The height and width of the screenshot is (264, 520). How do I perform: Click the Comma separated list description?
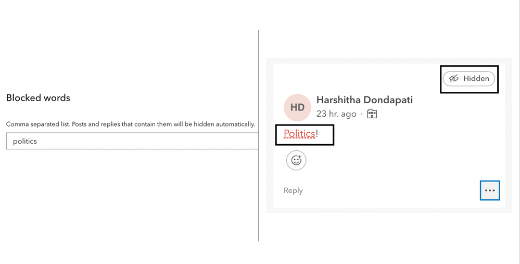[131, 124]
